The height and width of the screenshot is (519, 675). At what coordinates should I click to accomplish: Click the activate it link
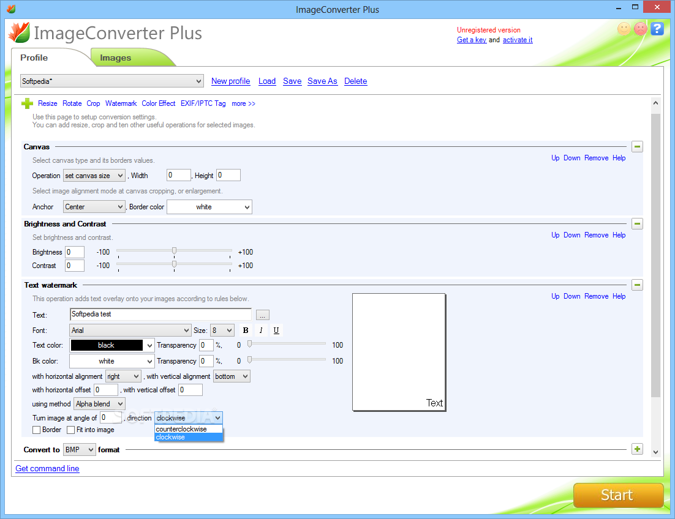tap(518, 40)
